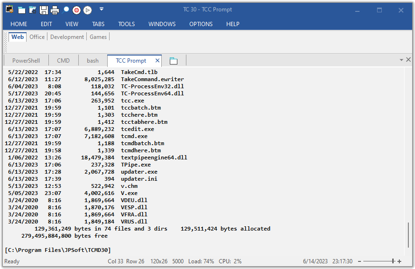
Task: Open the OPTIONS ribbon menu
Action: (x=201, y=24)
